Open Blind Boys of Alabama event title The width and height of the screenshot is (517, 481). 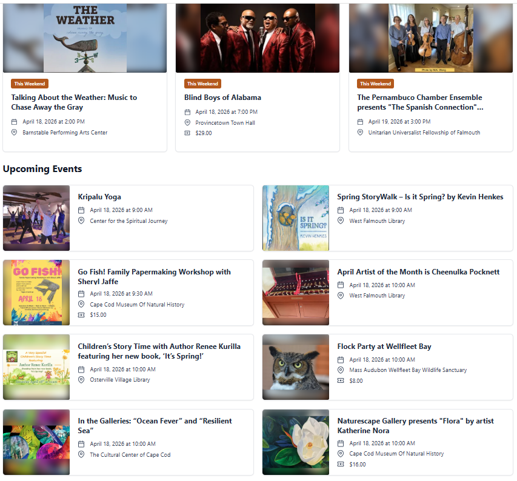(x=222, y=98)
